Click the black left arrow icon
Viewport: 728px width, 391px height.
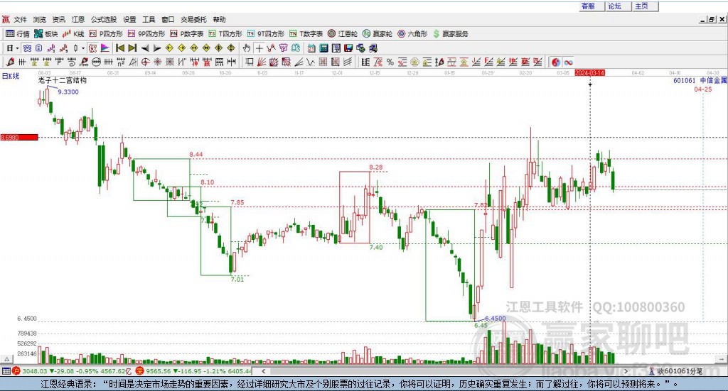(x=145, y=48)
